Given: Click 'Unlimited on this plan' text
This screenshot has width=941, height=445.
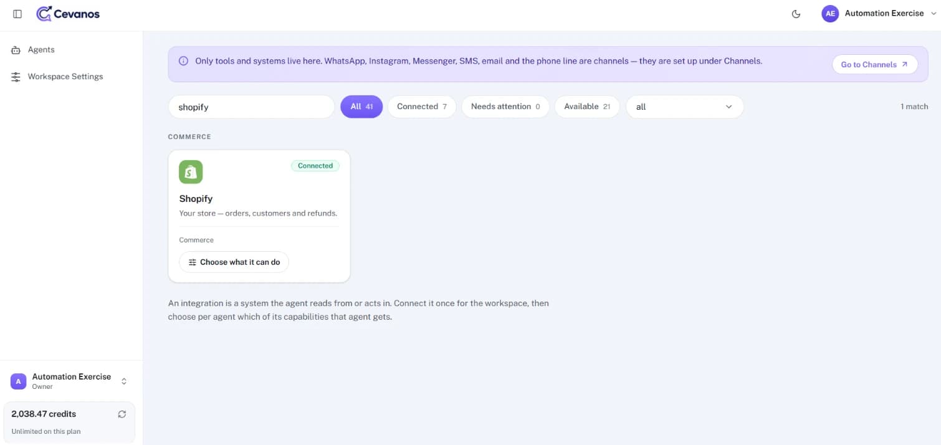Looking at the screenshot, I should [x=46, y=431].
